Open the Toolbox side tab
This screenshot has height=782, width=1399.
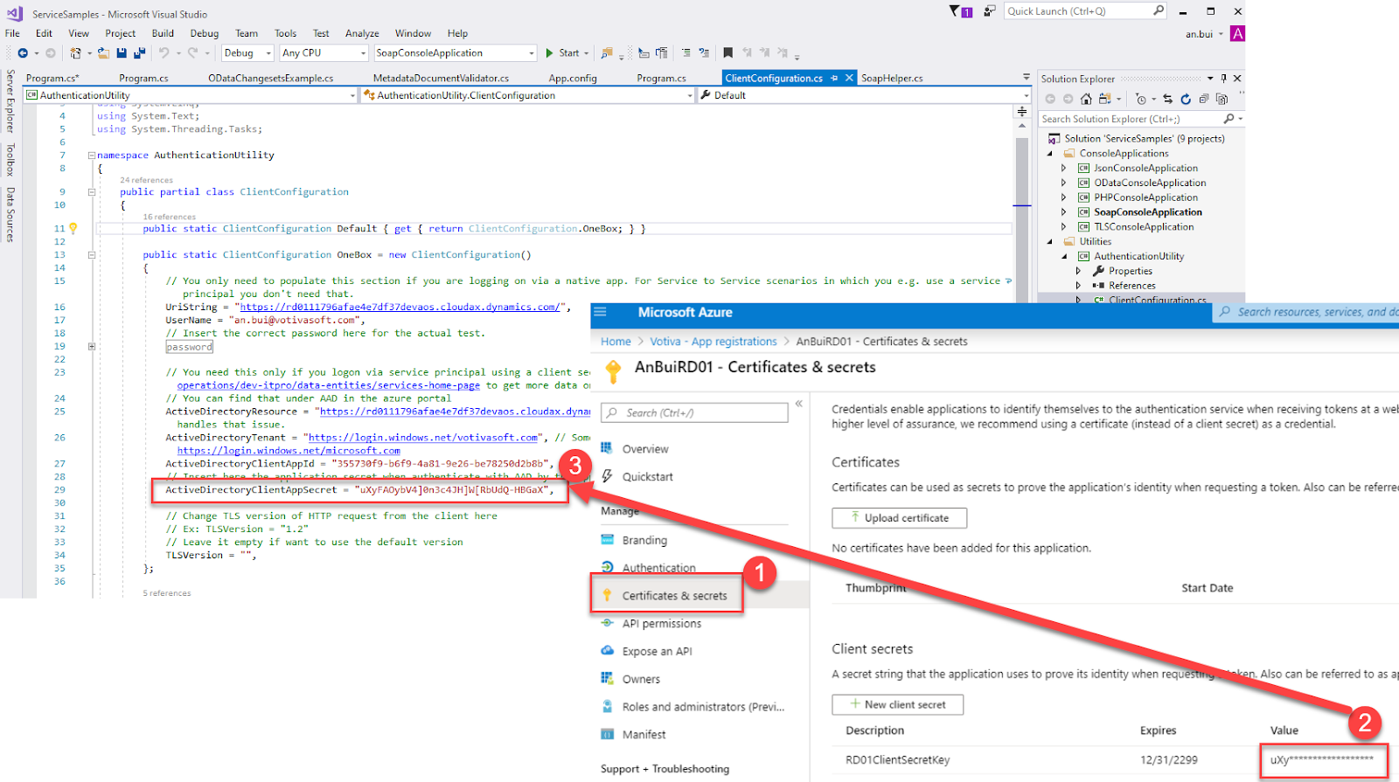pos(10,159)
